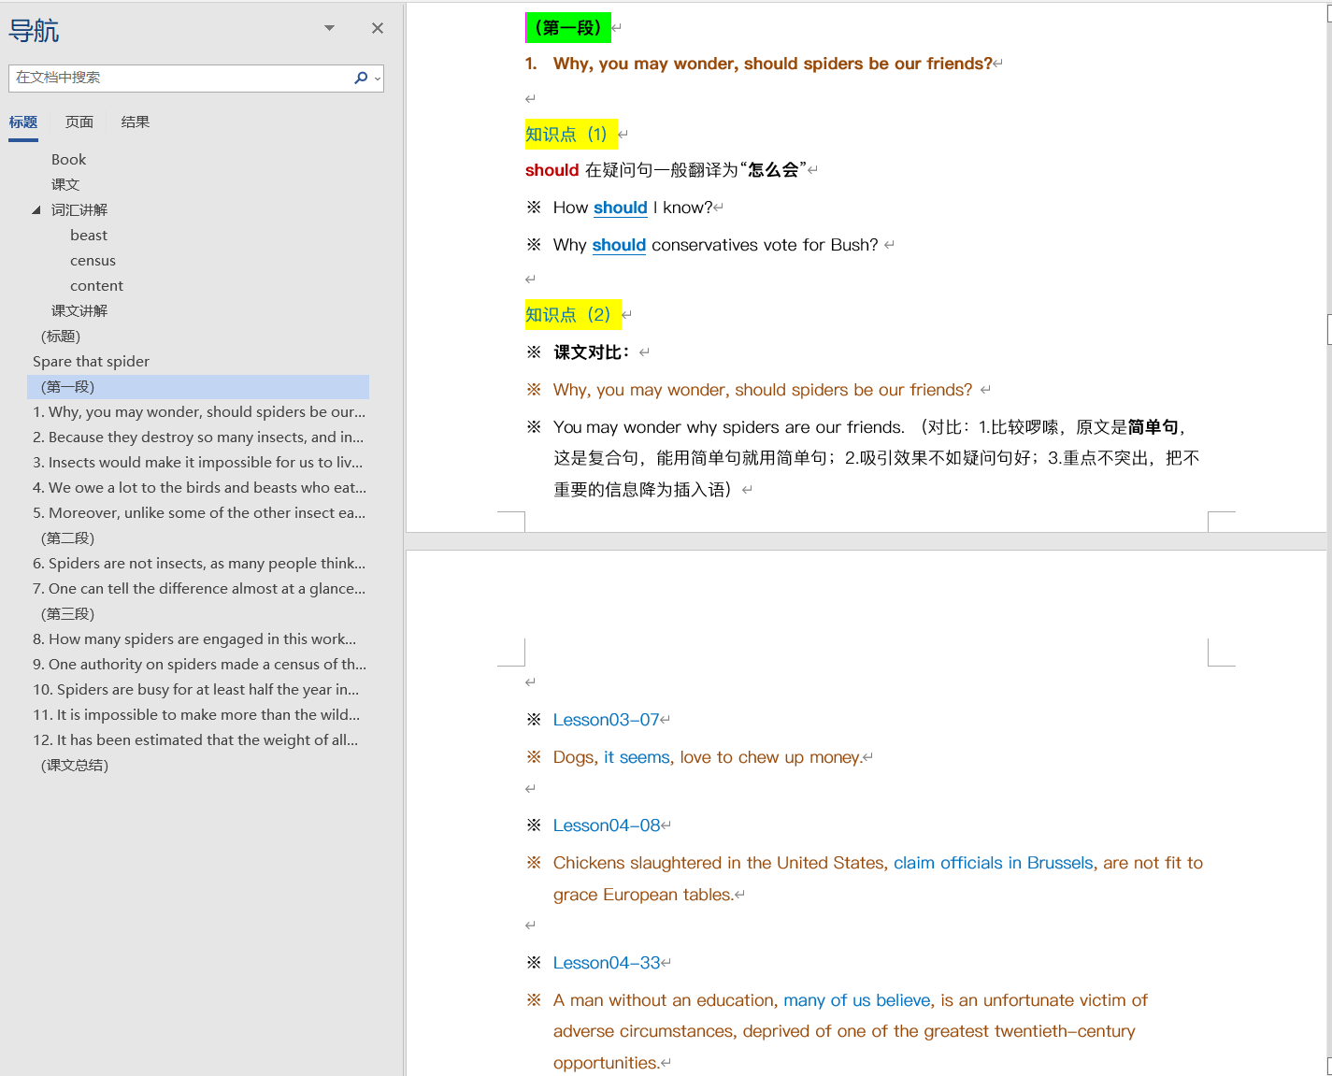The height and width of the screenshot is (1076, 1332).
Task: Collapse the 词汇讲解 heading tree
Action: coord(36,210)
